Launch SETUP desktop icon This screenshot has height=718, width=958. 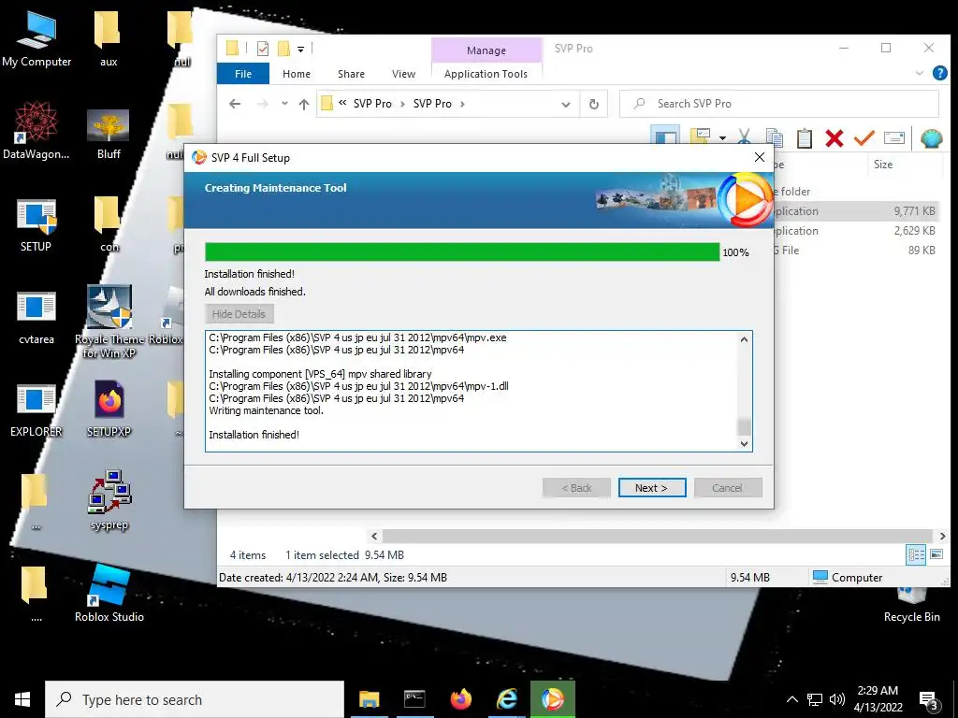[36, 224]
